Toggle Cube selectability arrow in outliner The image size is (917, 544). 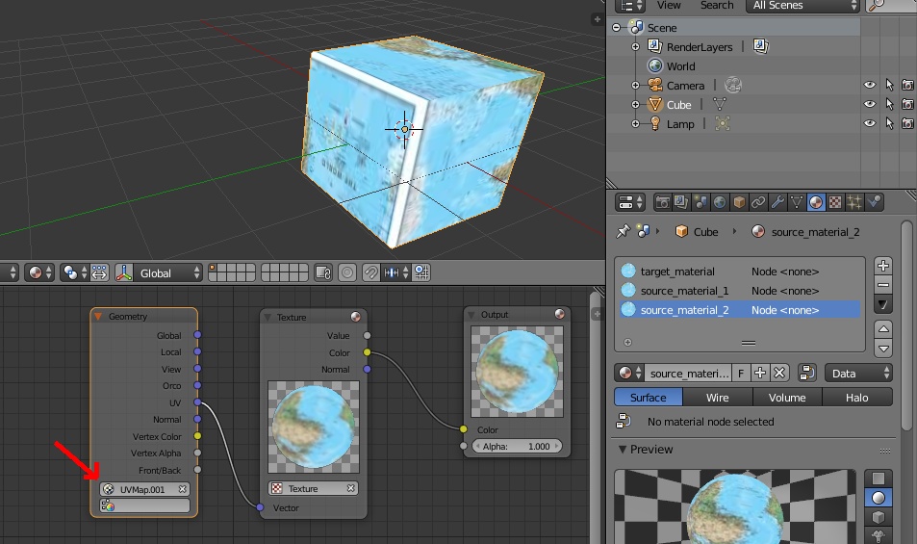(889, 104)
